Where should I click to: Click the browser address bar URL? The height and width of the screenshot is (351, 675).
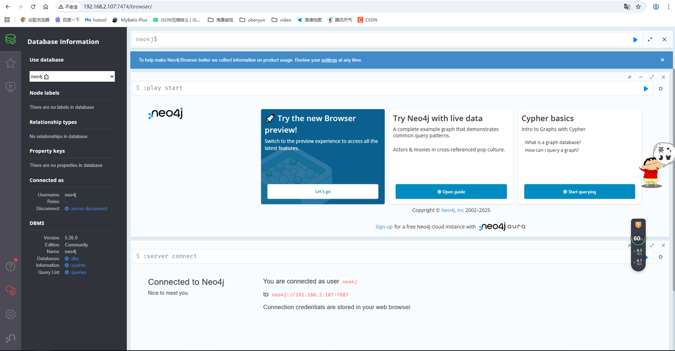[x=118, y=7]
